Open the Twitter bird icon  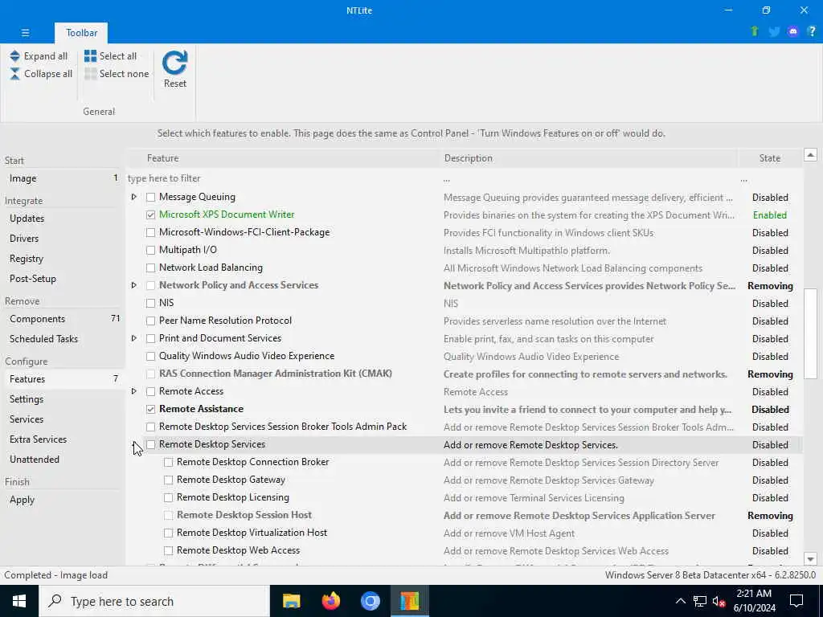[x=774, y=31]
